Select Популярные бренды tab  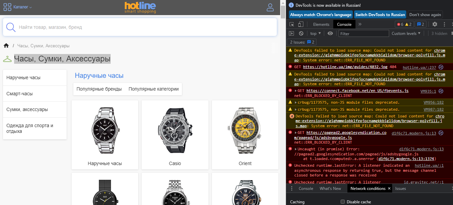tap(99, 89)
